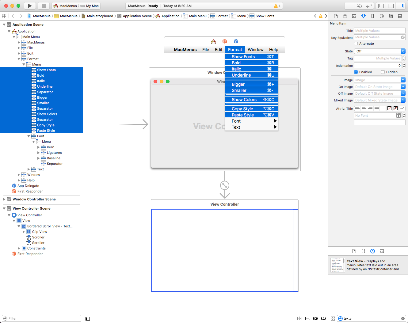Open the Identity inspector
Screen dimensions: 408x323
pyautogui.click(x=354, y=16)
